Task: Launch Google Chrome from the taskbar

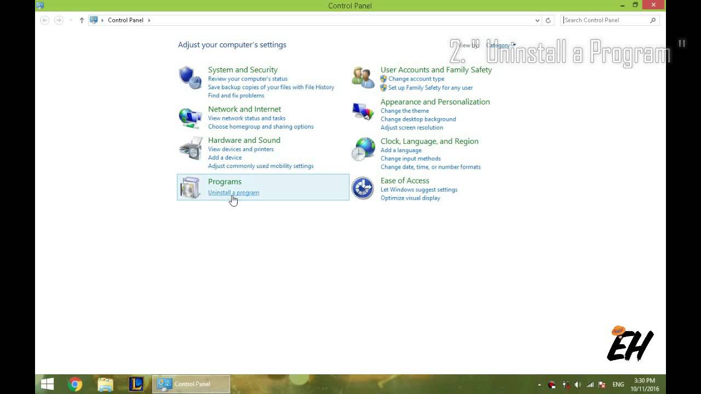Action: point(76,384)
